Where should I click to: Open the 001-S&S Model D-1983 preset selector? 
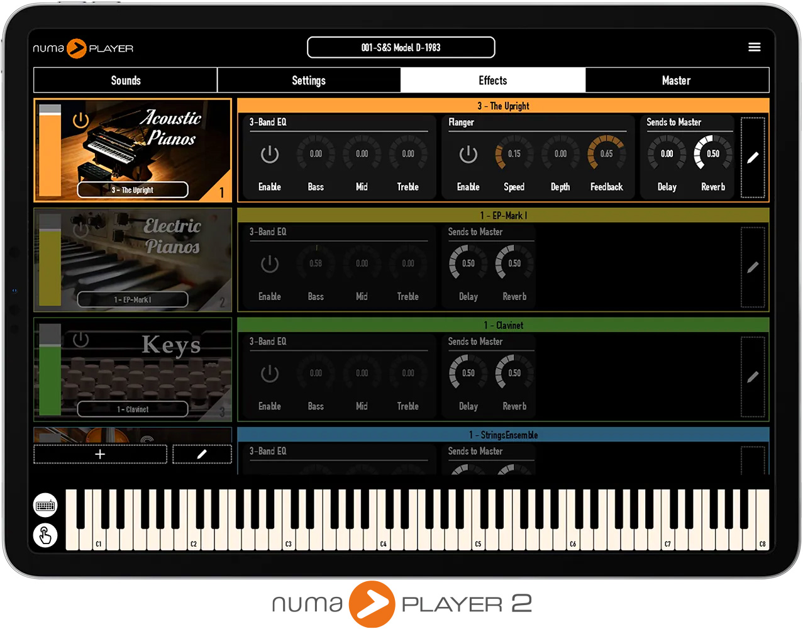coord(401,47)
